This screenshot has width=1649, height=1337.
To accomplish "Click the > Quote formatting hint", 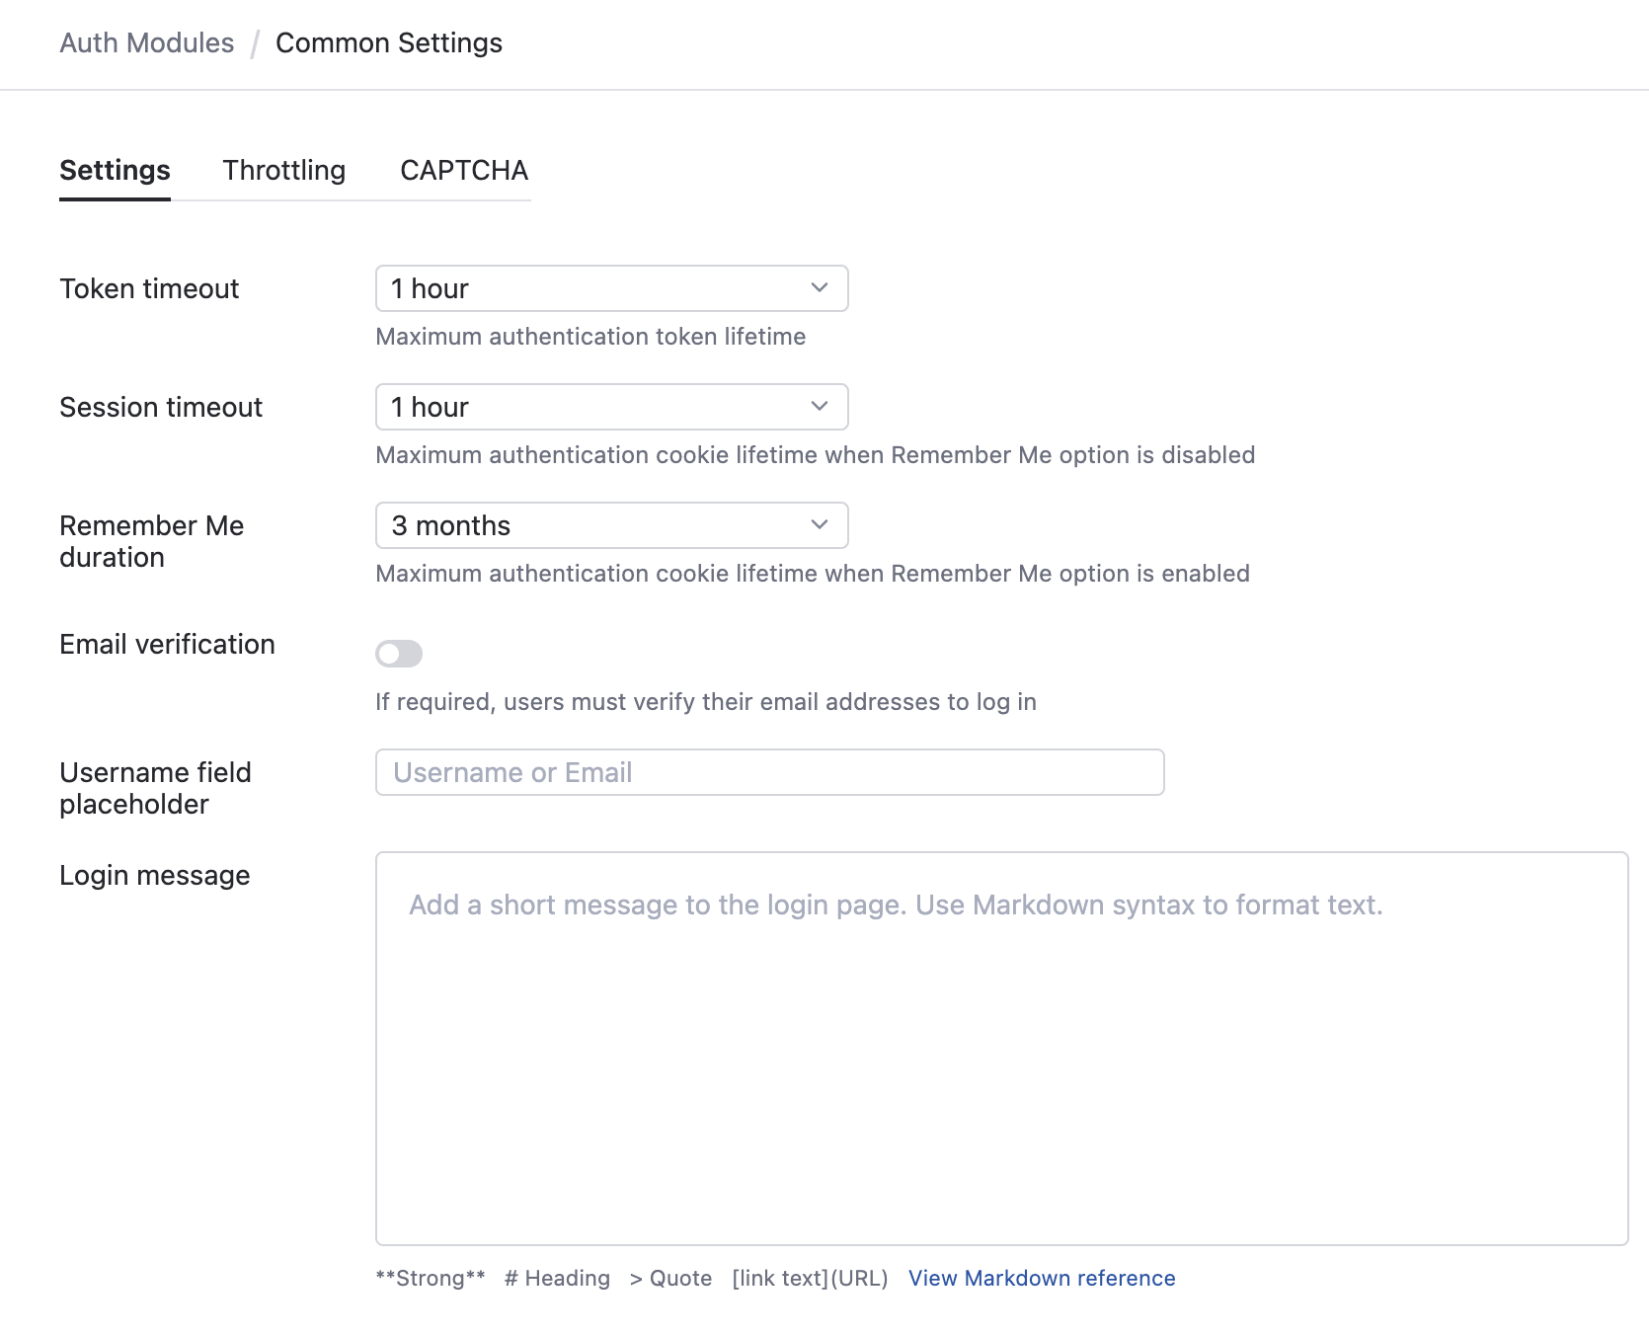I will [670, 1277].
